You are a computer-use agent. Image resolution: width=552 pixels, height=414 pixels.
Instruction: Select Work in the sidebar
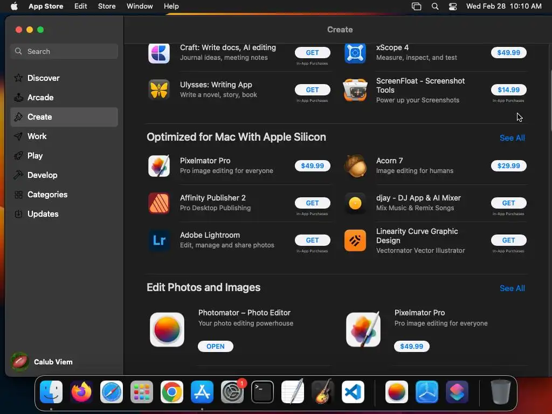coord(64,136)
